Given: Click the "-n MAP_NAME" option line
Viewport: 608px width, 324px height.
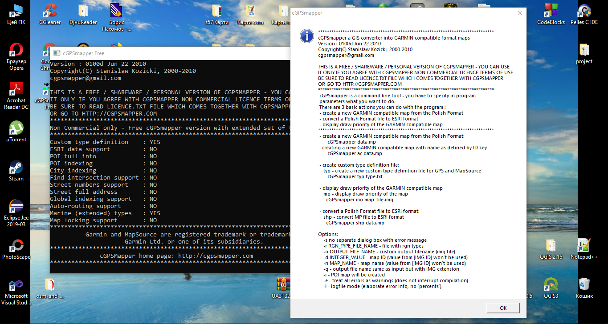Looking at the screenshot, I should click(395, 263).
